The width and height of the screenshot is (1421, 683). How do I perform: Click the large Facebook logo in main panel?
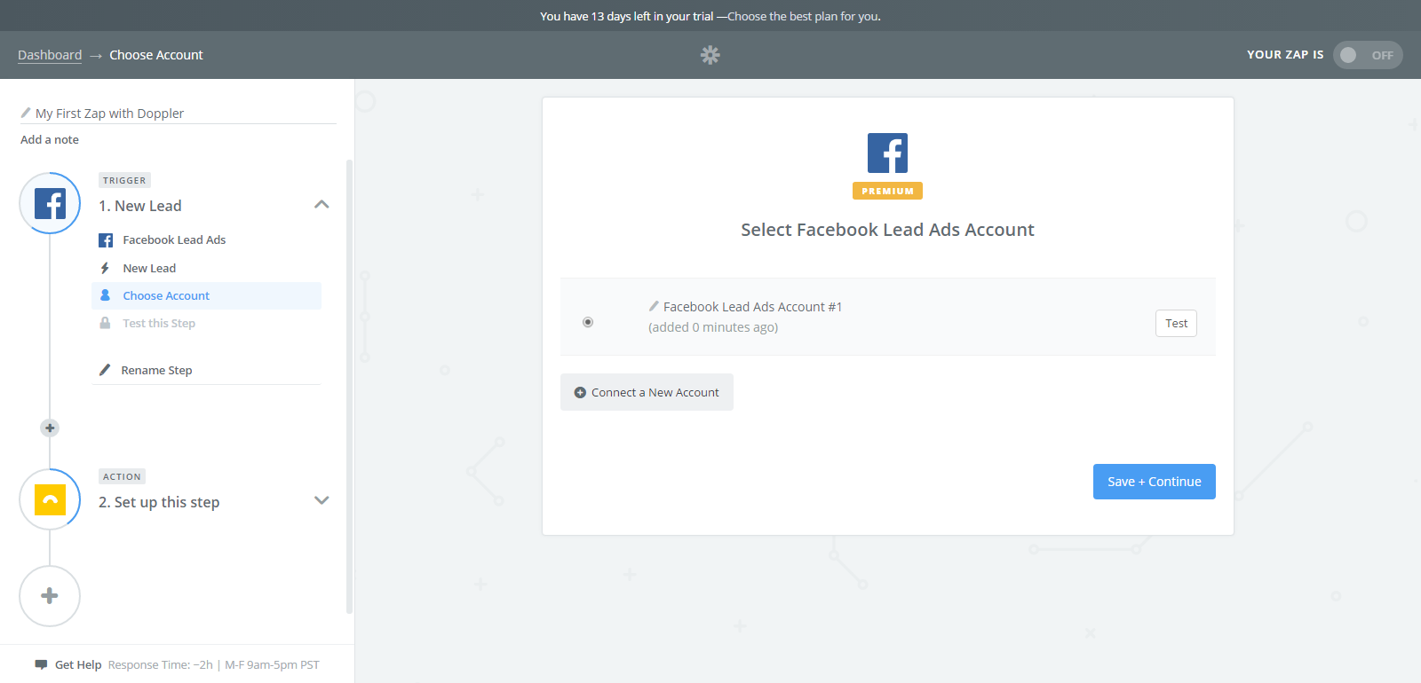887,153
